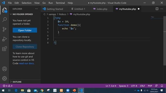The width and height of the screenshot is (166, 93).
Task: Switch to Zoom on the taskbar
Action: [x=68, y=90]
